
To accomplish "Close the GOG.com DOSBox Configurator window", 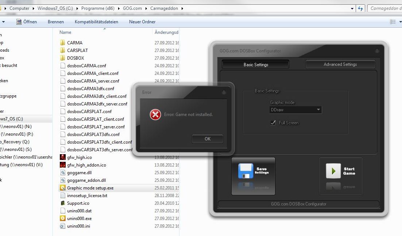I will click(x=377, y=51).
